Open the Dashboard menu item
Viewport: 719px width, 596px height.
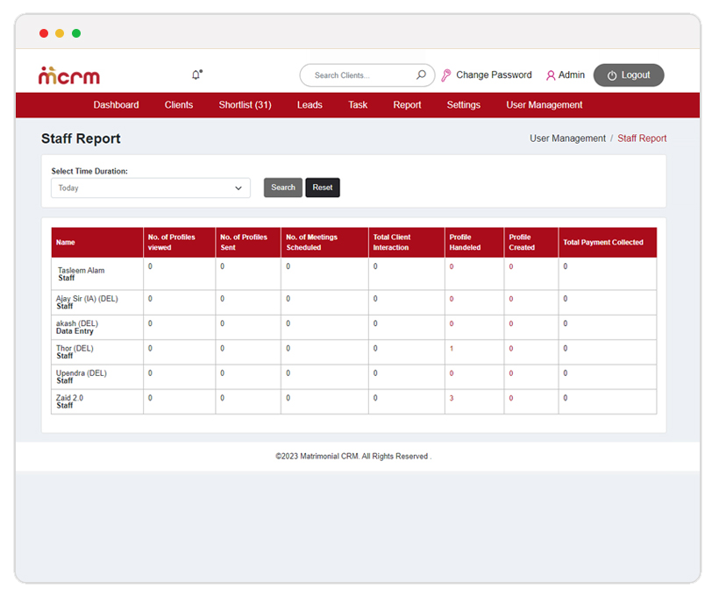point(116,105)
